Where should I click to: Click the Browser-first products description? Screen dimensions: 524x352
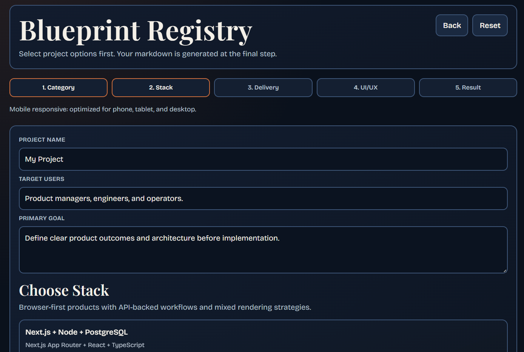[165, 307]
